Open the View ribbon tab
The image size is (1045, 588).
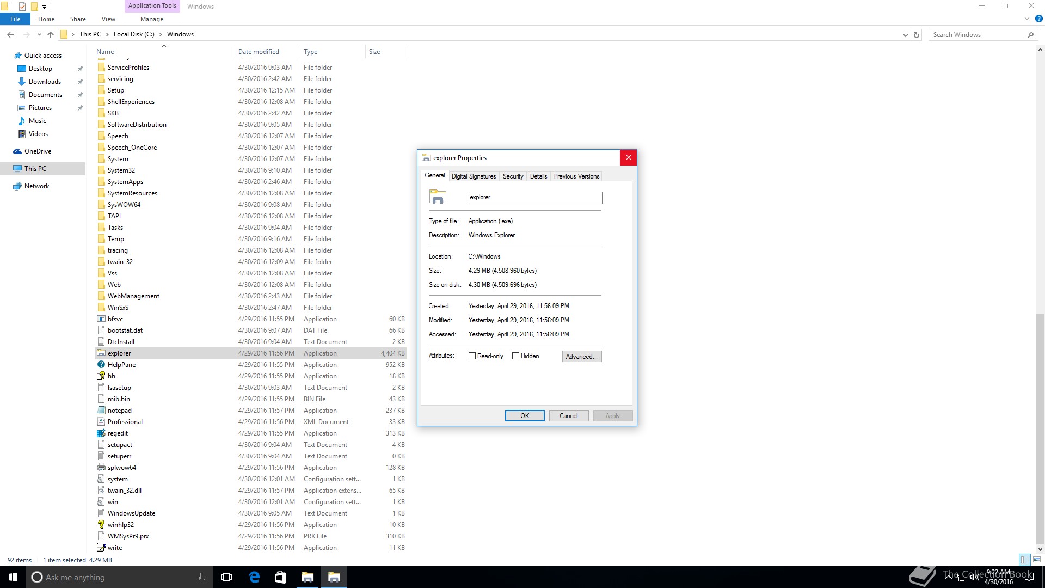(x=108, y=19)
